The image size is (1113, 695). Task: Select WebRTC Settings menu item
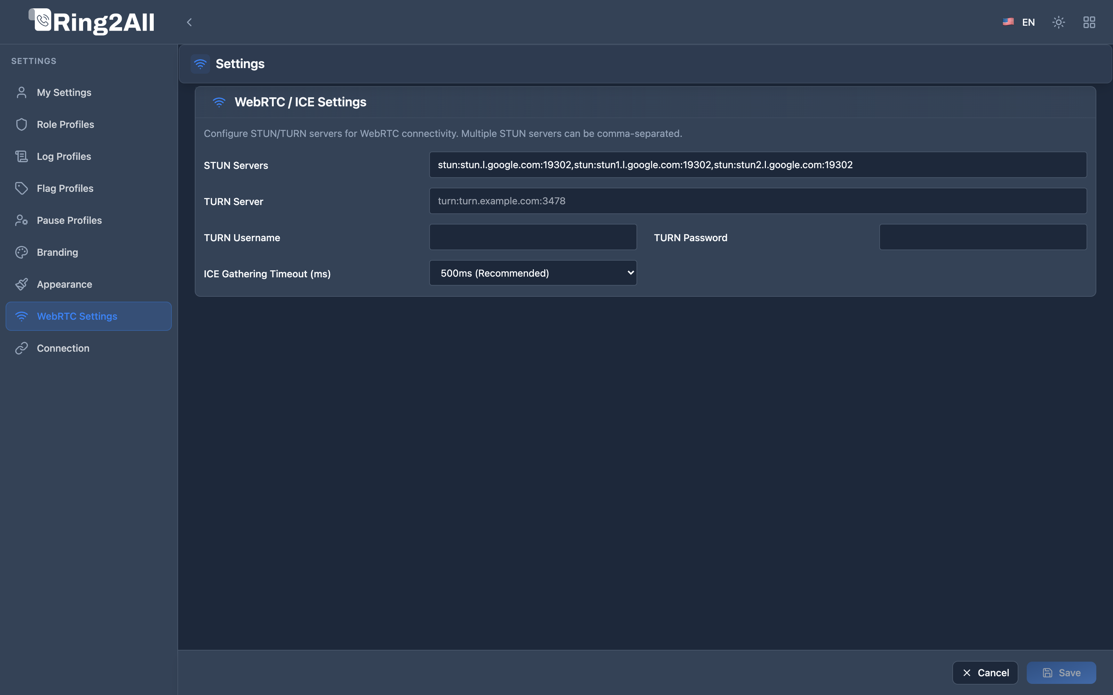[88, 316]
